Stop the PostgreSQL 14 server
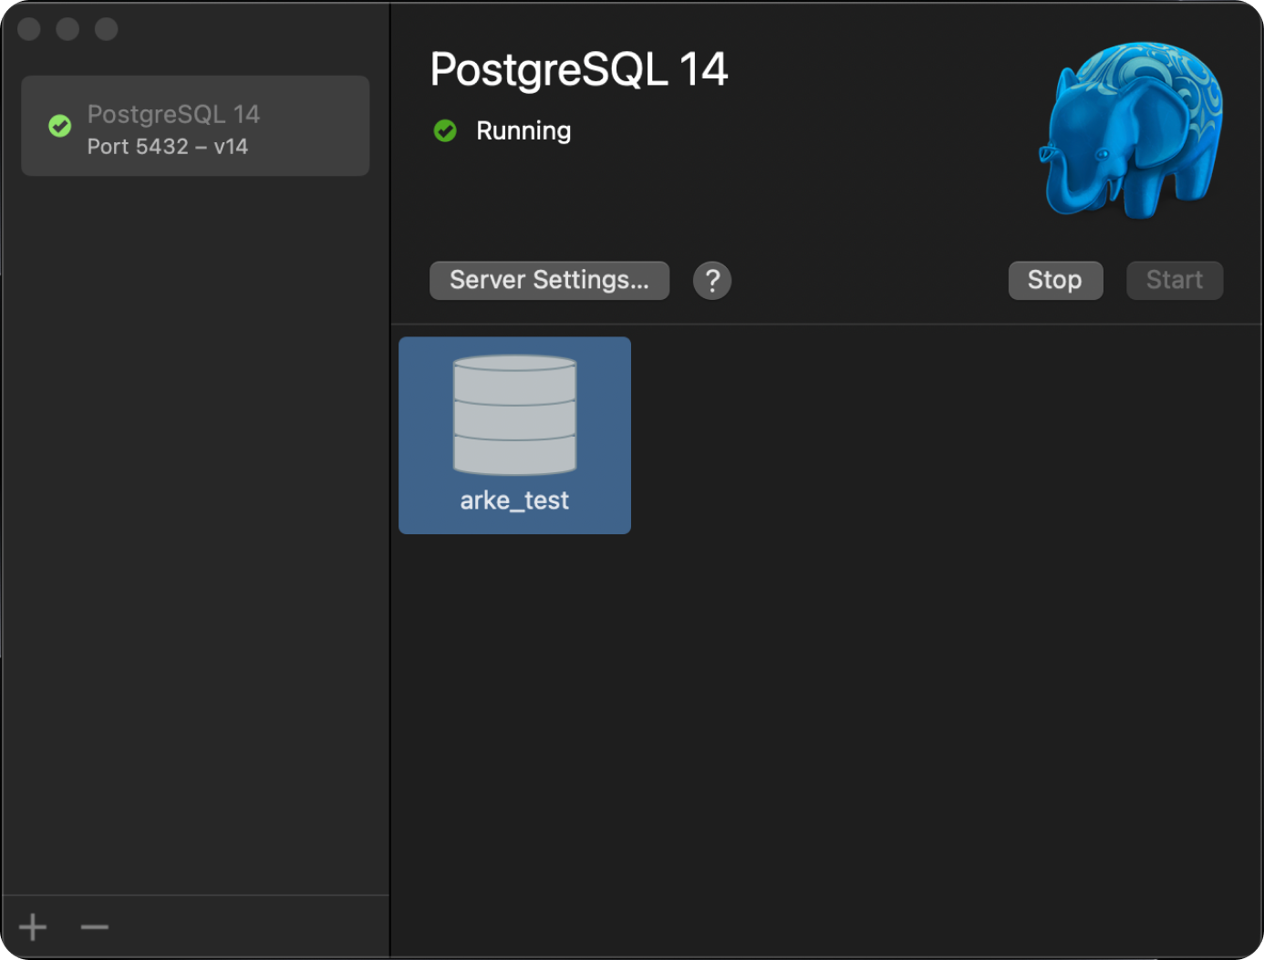The image size is (1264, 960). tap(1055, 280)
